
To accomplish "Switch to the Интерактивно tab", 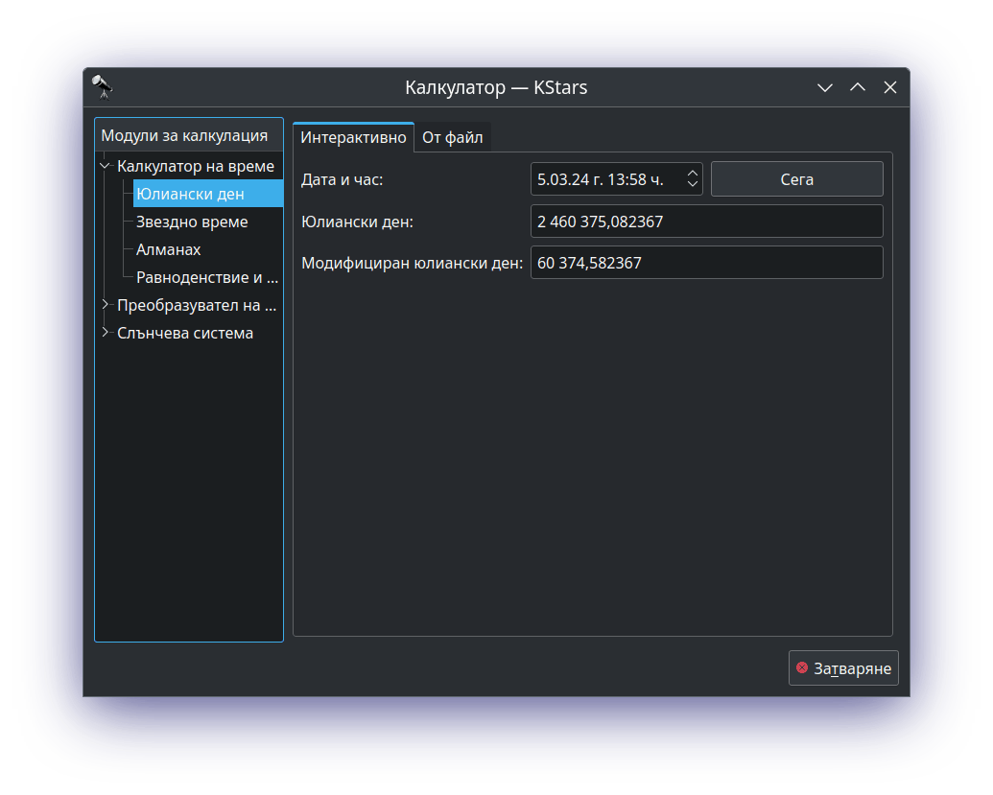I will point(353,137).
